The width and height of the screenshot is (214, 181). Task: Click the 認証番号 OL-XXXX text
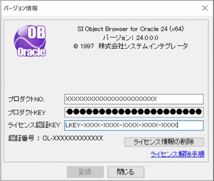tap(56, 138)
